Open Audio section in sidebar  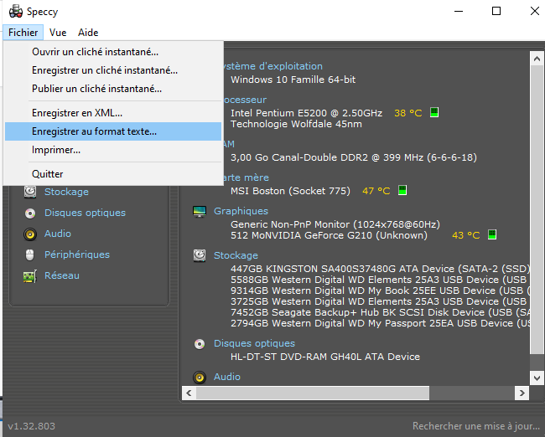click(58, 234)
